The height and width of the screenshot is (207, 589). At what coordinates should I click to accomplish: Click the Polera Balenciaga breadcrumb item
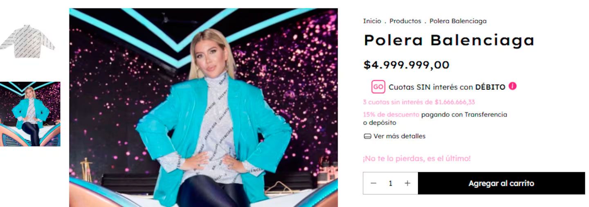coord(458,21)
